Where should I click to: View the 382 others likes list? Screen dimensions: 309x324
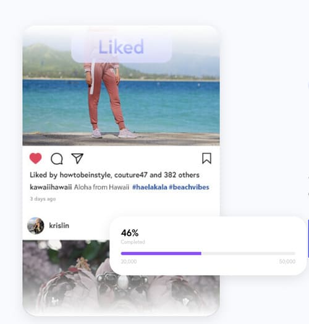[x=182, y=175]
